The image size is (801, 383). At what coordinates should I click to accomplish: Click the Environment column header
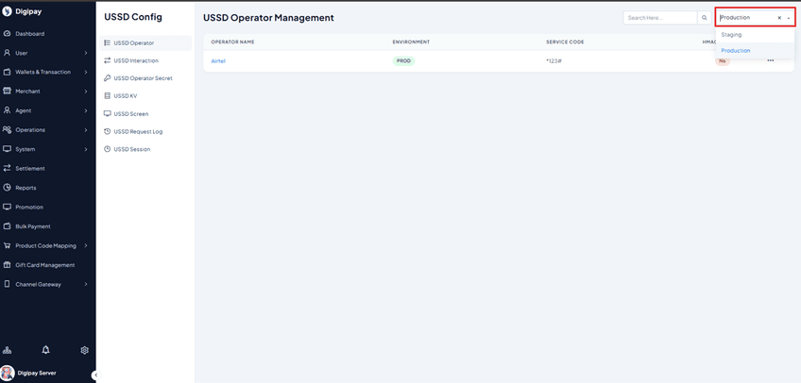point(411,42)
